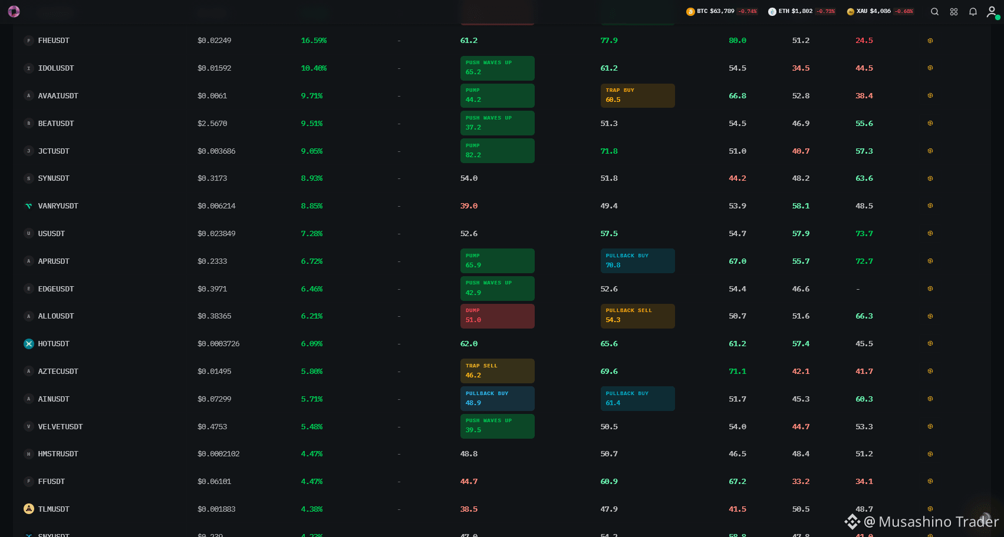Click the orange coin icon in SYNUSDT row
The width and height of the screenshot is (1004, 537).
(x=930, y=178)
